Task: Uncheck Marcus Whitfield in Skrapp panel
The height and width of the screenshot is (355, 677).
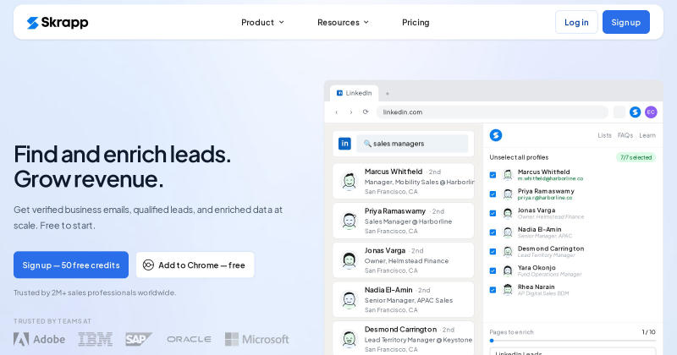Action: click(x=493, y=175)
